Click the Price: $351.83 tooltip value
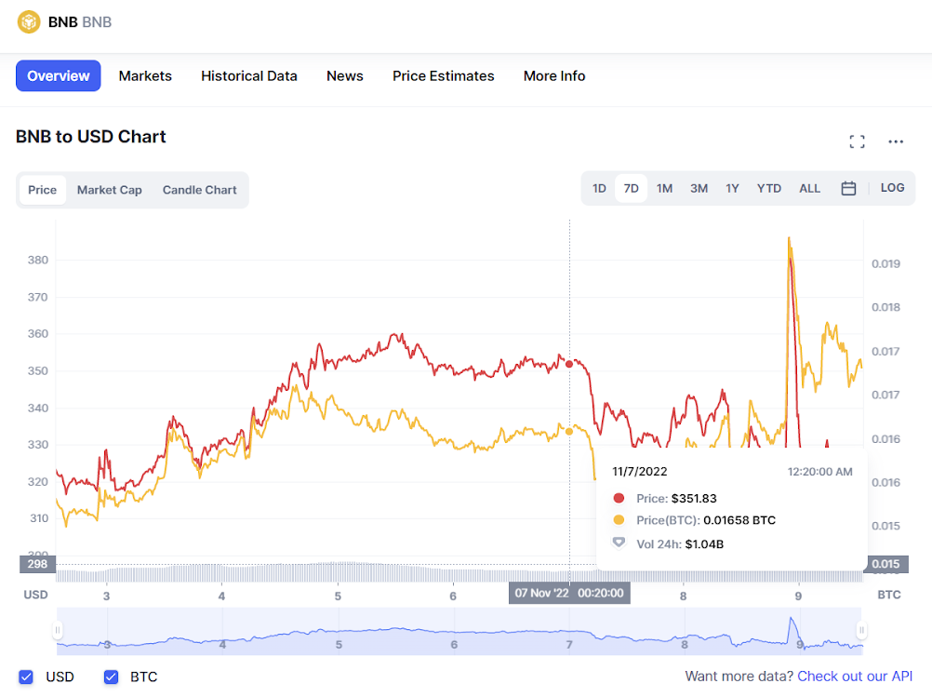 pyautogui.click(x=694, y=499)
